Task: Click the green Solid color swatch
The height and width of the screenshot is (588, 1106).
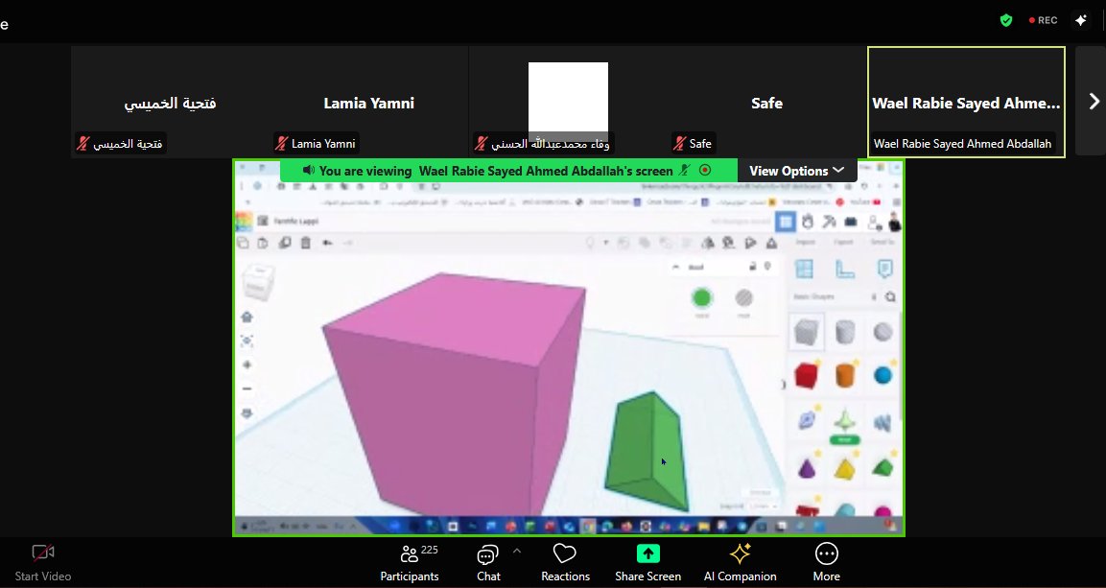Action: pos(701,298)
